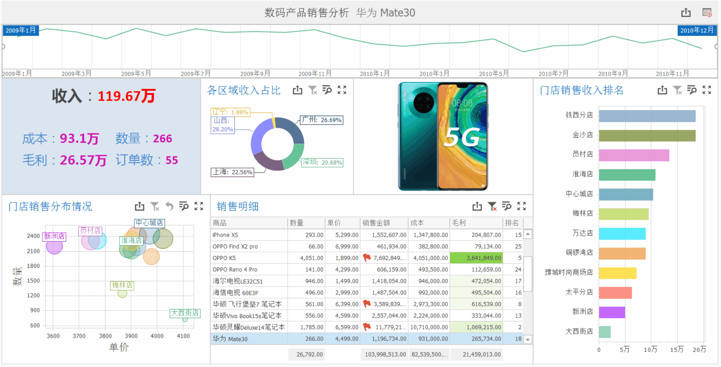Maximize the 销售明细 panel
Screen dimensions: 721x367
click(522, 206)
